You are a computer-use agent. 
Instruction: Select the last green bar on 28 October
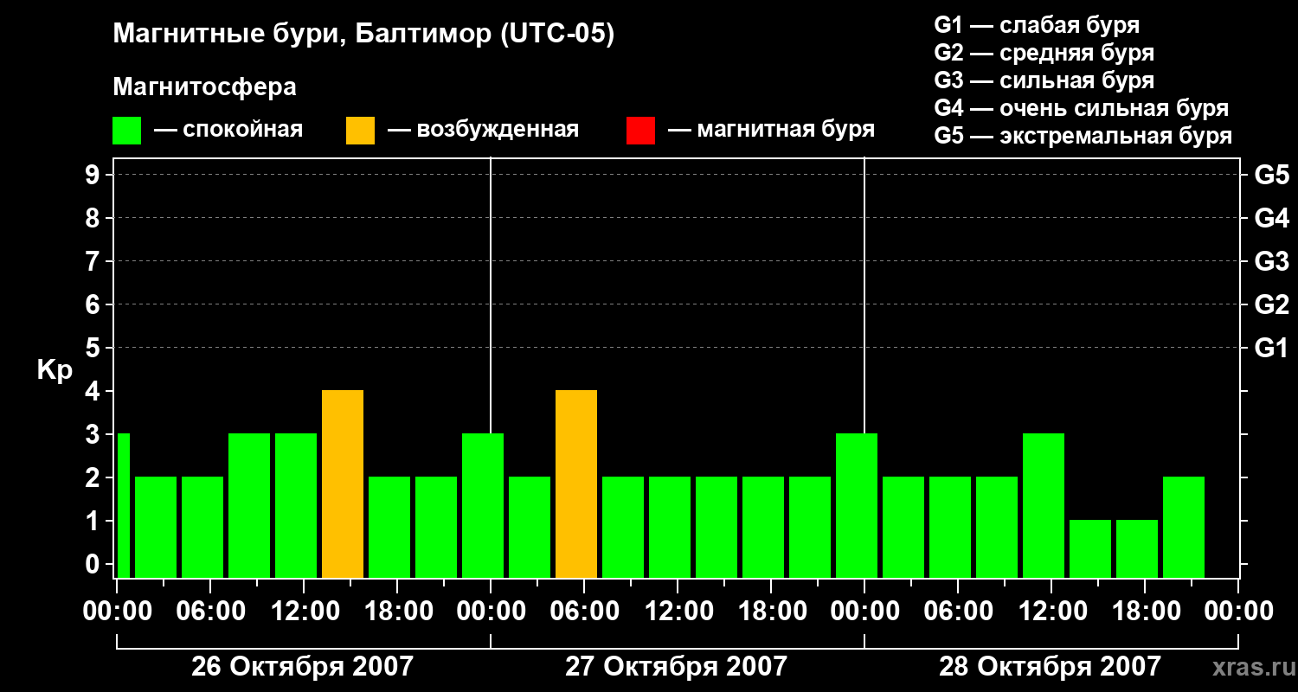coord(1184,527)
